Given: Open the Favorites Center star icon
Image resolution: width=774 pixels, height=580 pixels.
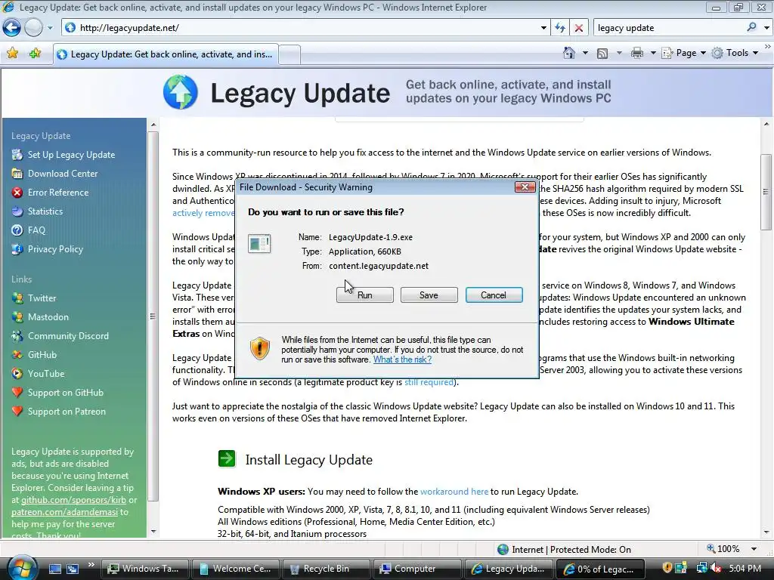Looking at the screenshot, I should (x=13, y=54).
